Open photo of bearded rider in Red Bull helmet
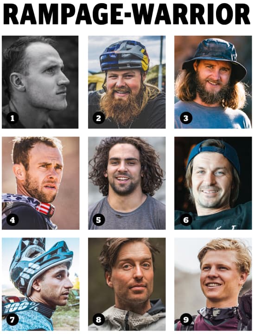The width and height of the screenshot is (254, 334). (127, 82)
